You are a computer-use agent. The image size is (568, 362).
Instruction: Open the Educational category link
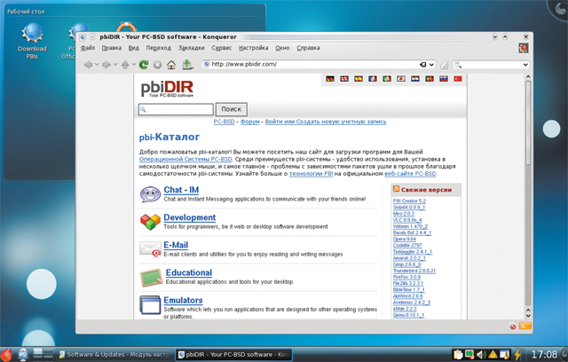[189, 272]
